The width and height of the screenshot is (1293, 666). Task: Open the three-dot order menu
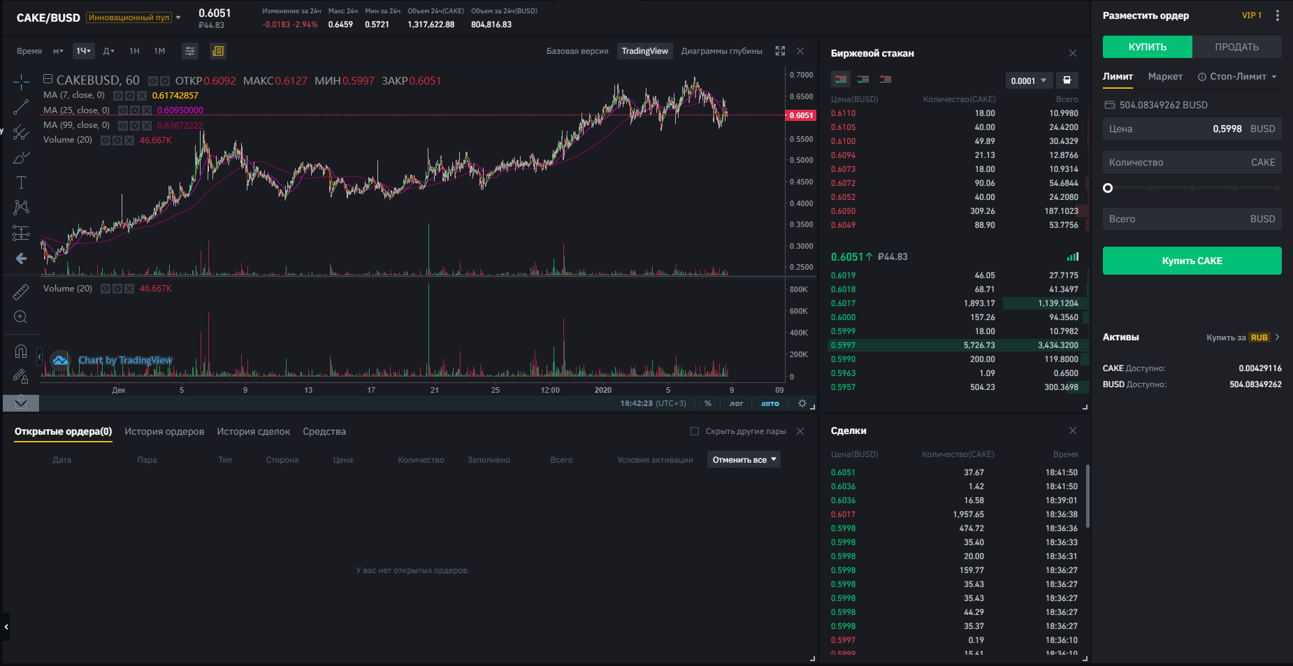click(1278, 15)
